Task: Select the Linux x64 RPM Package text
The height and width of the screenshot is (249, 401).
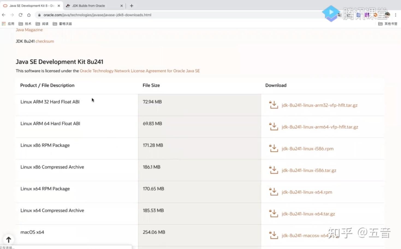Action: [45, 189]
